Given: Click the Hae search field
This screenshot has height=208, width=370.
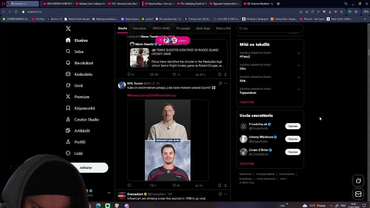Looking at the screenshot, I should coord(270,28).
